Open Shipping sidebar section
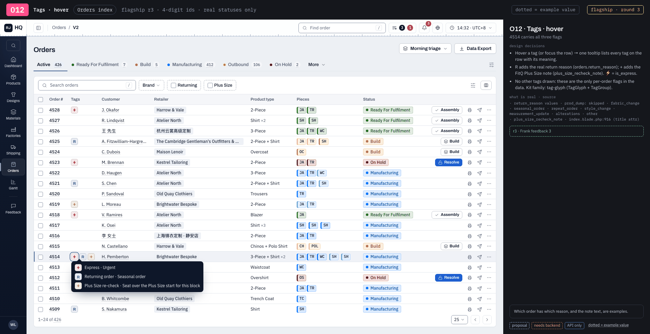650x334 pixels. pyautogui.click(x=13, y=150)
